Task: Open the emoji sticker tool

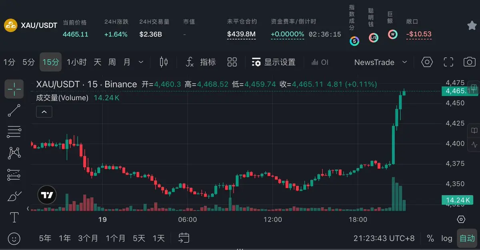Action: click(x=14, y=238)
